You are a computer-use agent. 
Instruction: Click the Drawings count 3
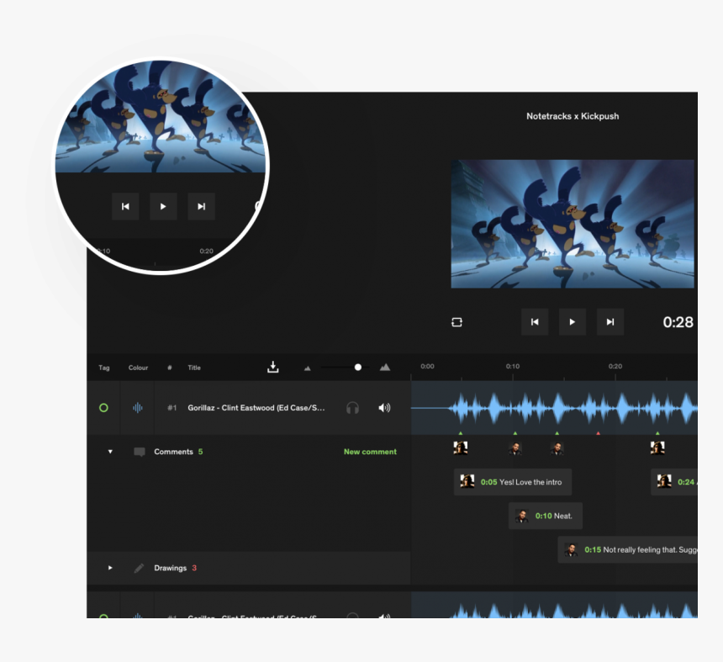coord(194,568)
